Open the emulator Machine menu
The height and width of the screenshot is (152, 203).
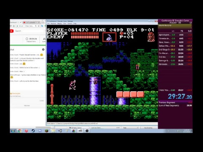click(53, 24)
